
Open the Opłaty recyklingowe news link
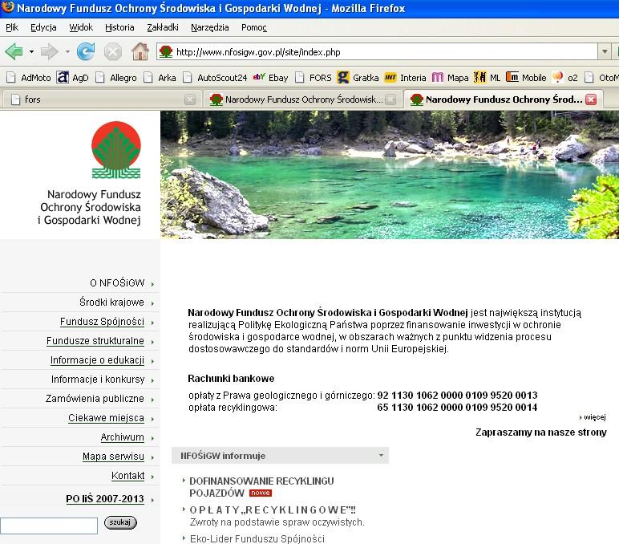(273, 510)
